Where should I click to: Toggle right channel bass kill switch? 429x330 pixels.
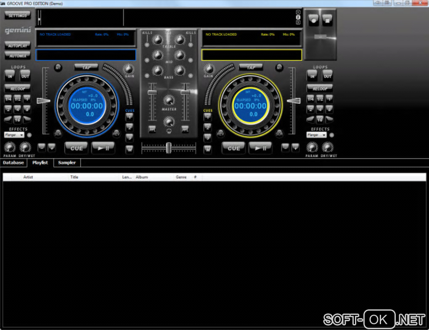click(191, 75)
